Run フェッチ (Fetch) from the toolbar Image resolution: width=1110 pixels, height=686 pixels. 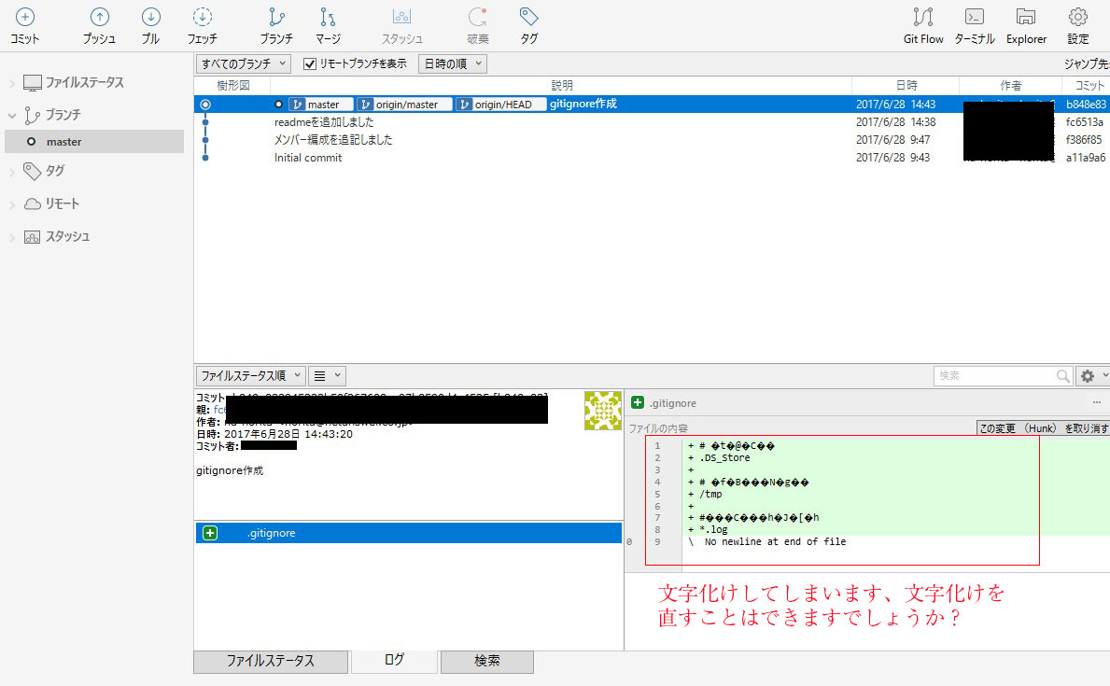click(204, 25)
